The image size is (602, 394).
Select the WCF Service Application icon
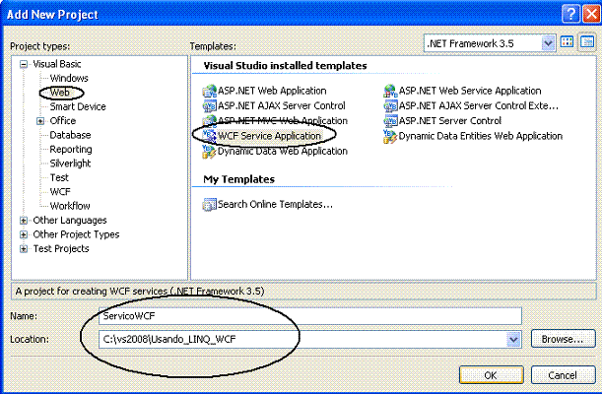point(209,136)
